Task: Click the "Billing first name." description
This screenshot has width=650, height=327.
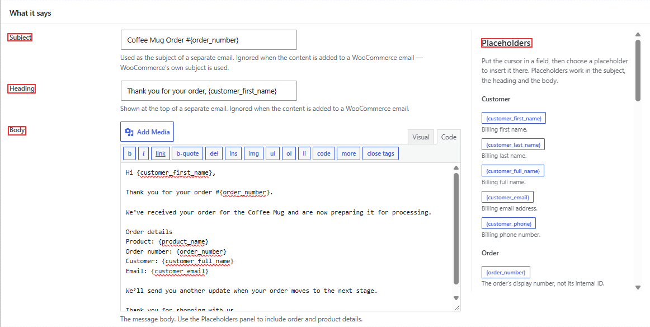Action: (x=505, y=129)
